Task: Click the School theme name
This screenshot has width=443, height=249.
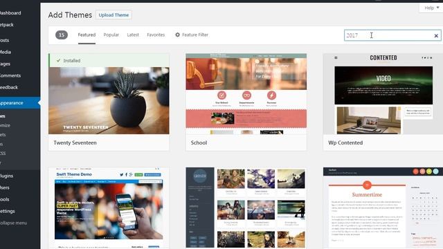Action: [x=199, y=143]
